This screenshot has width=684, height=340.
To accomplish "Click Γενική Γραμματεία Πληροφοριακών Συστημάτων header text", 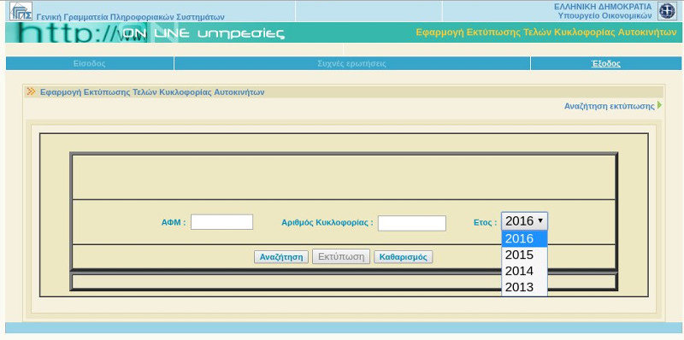I will coord(131,17).
